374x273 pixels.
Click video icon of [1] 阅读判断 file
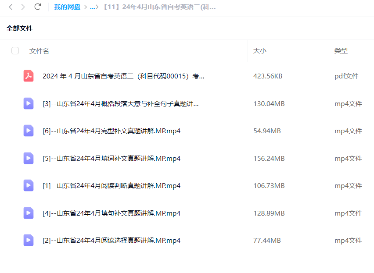click(29, 185)
